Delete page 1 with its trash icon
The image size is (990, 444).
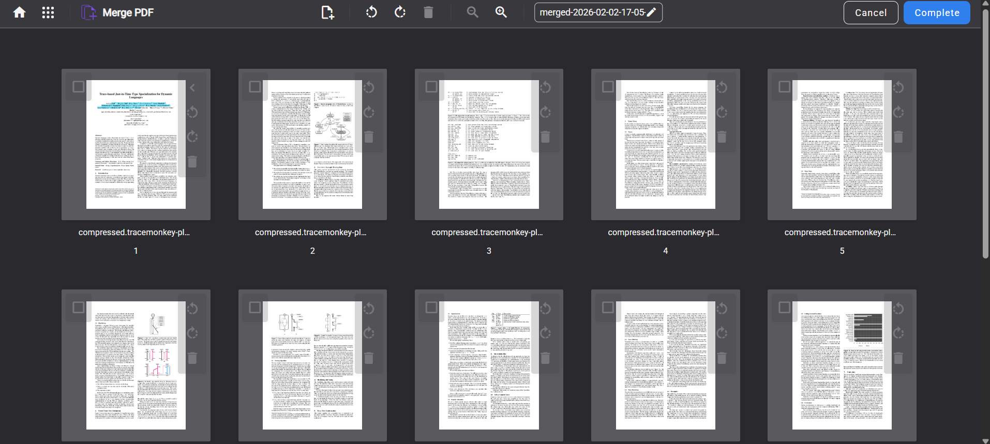[x=192, y=161]
